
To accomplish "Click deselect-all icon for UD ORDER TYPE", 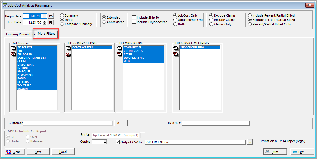I will [x=120, y=54].
